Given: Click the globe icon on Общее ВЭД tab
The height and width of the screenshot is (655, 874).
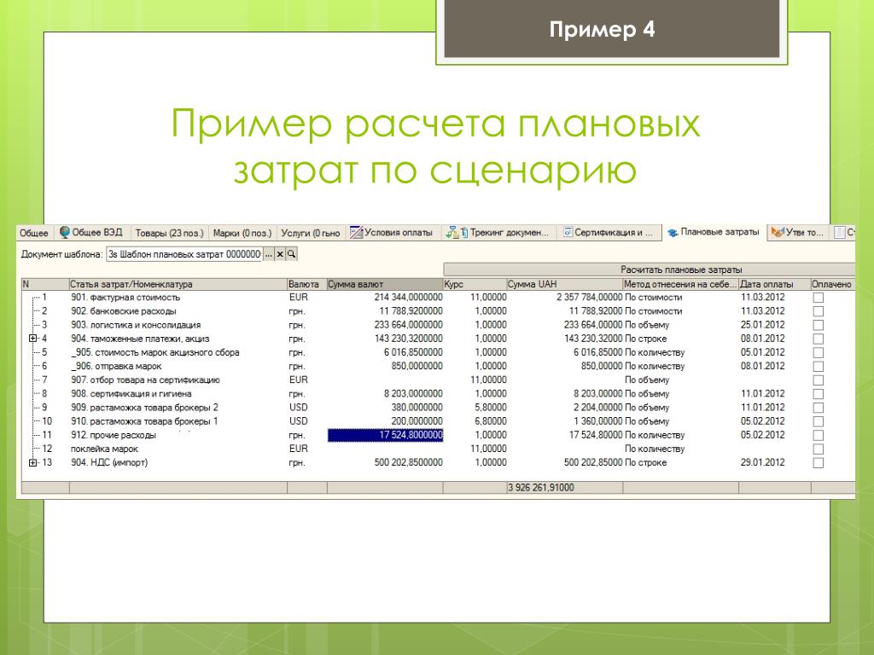Looking at the screenshot, I should coord(64,232).
